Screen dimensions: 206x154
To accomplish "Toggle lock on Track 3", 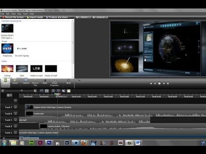I will [15, 133].
